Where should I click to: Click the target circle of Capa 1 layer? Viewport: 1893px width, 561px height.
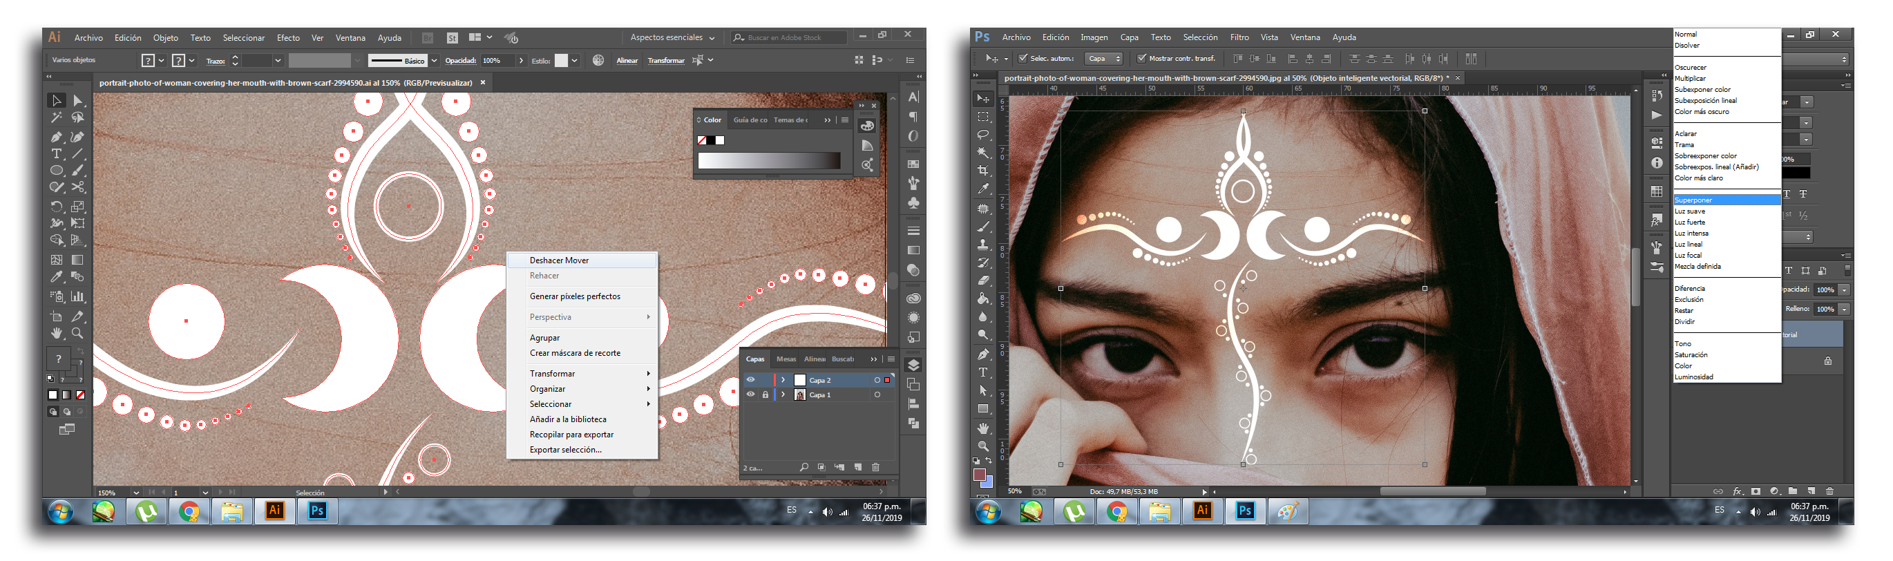877,394
